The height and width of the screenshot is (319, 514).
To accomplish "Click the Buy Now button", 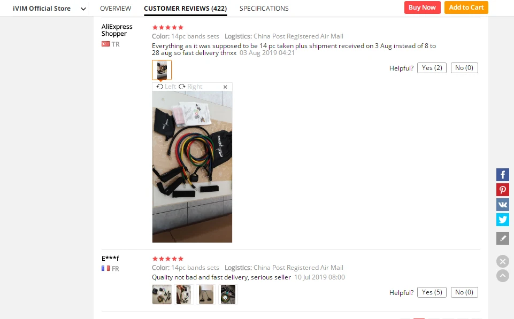I will click(x=422, y=7).
